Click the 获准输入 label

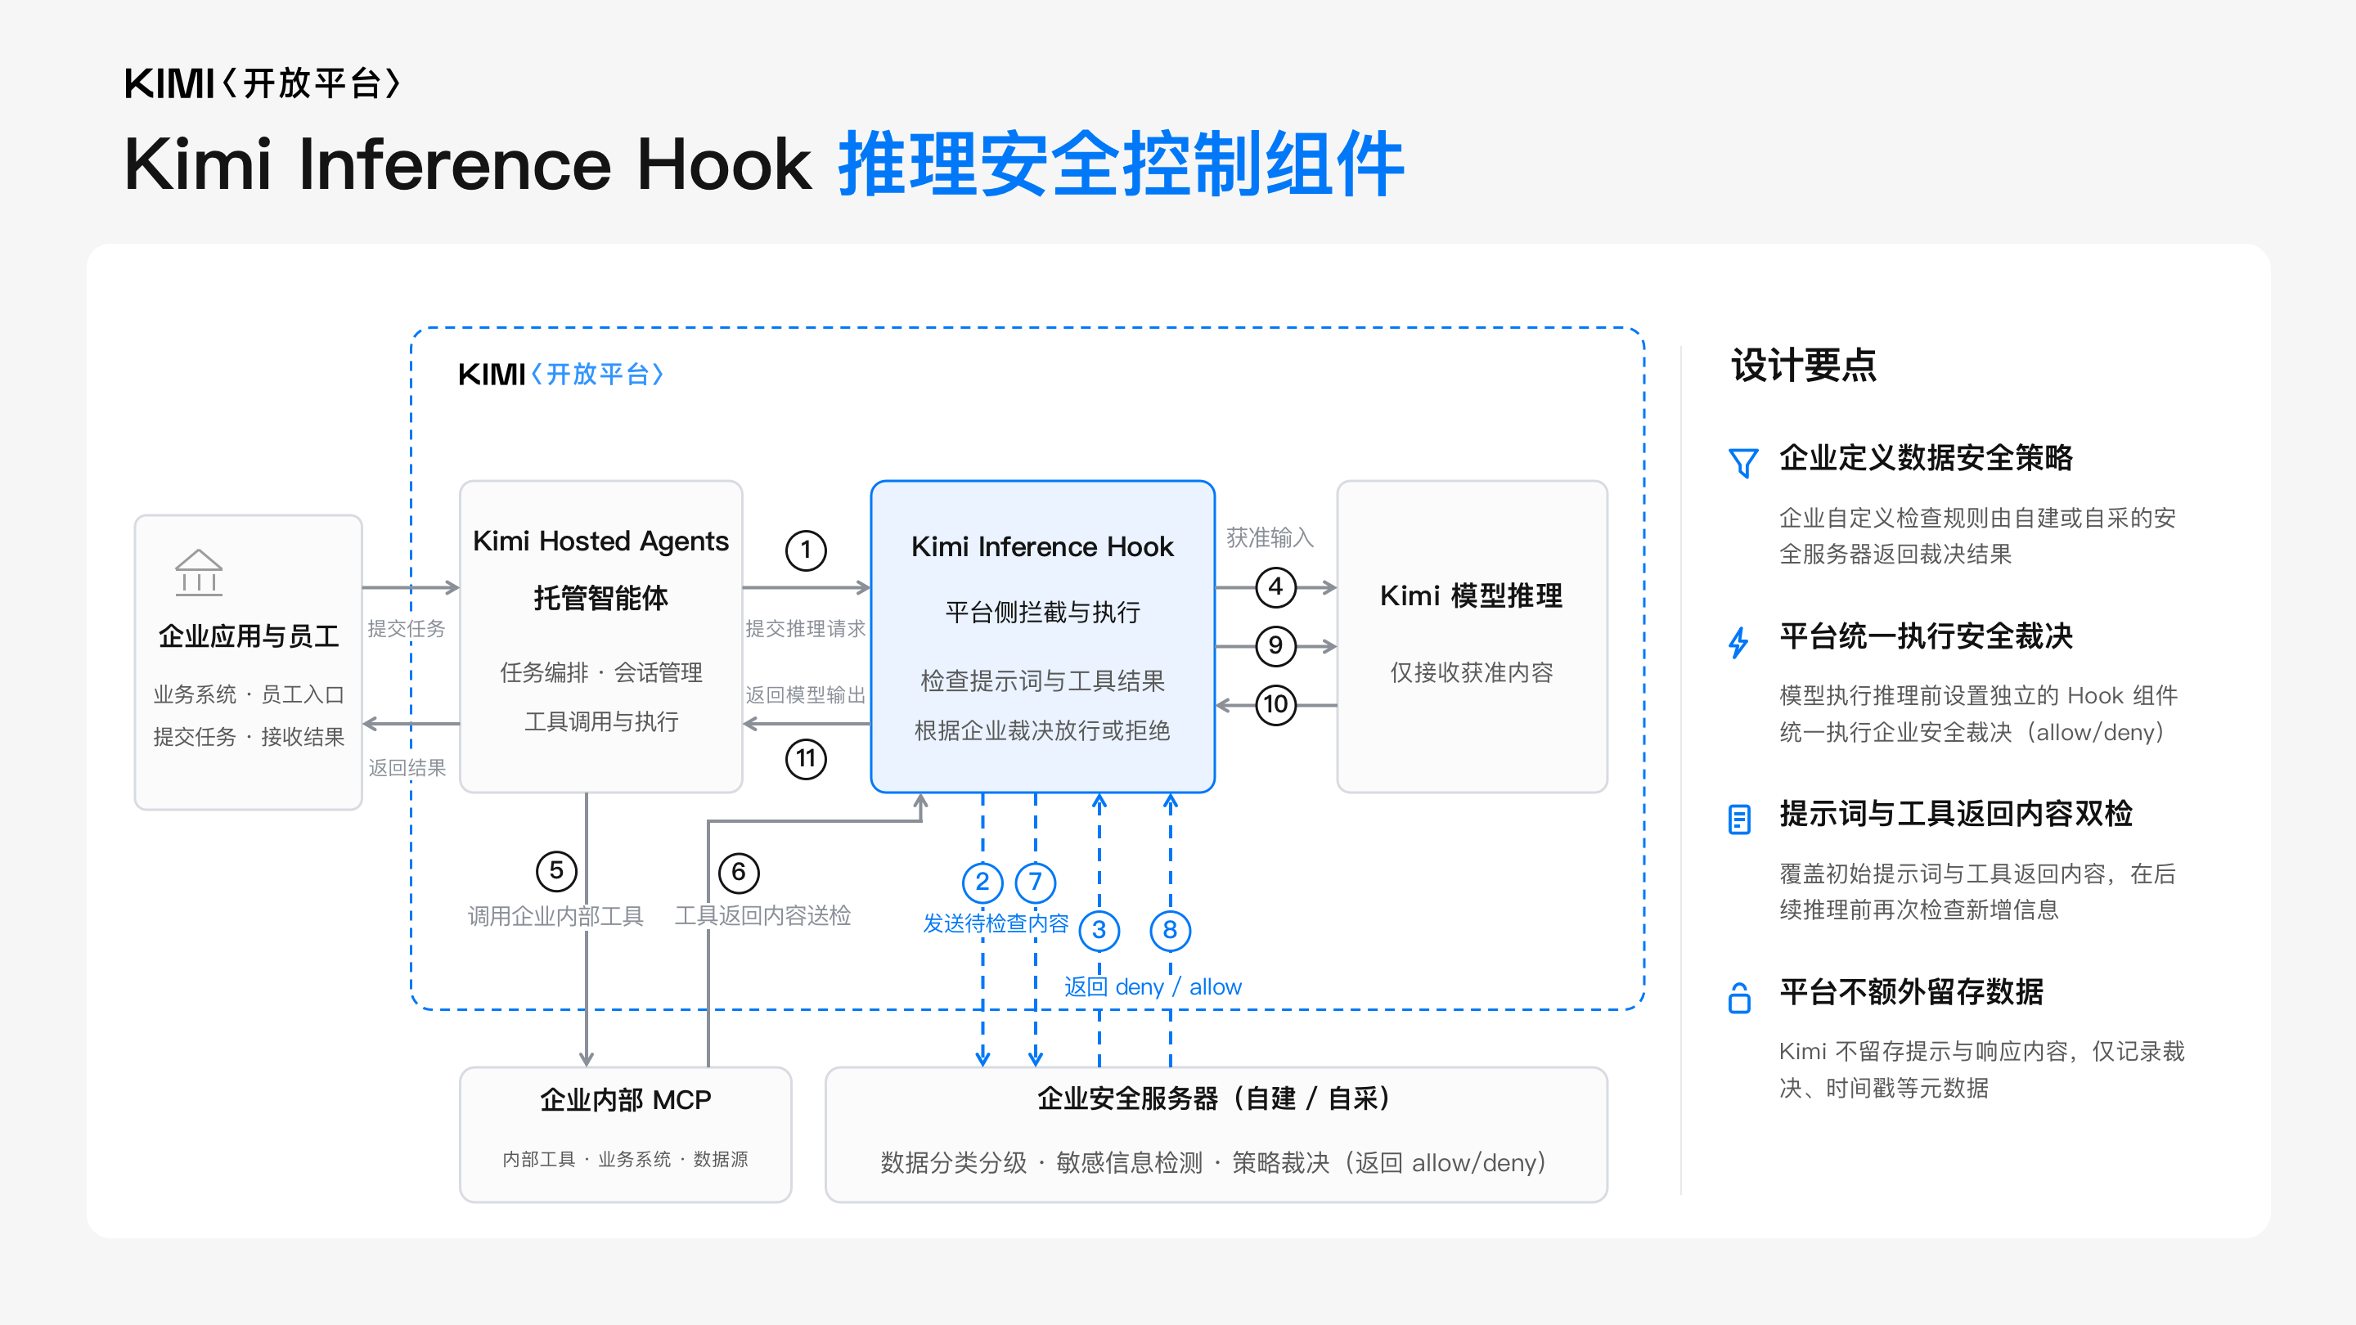tap(1270, 537)
